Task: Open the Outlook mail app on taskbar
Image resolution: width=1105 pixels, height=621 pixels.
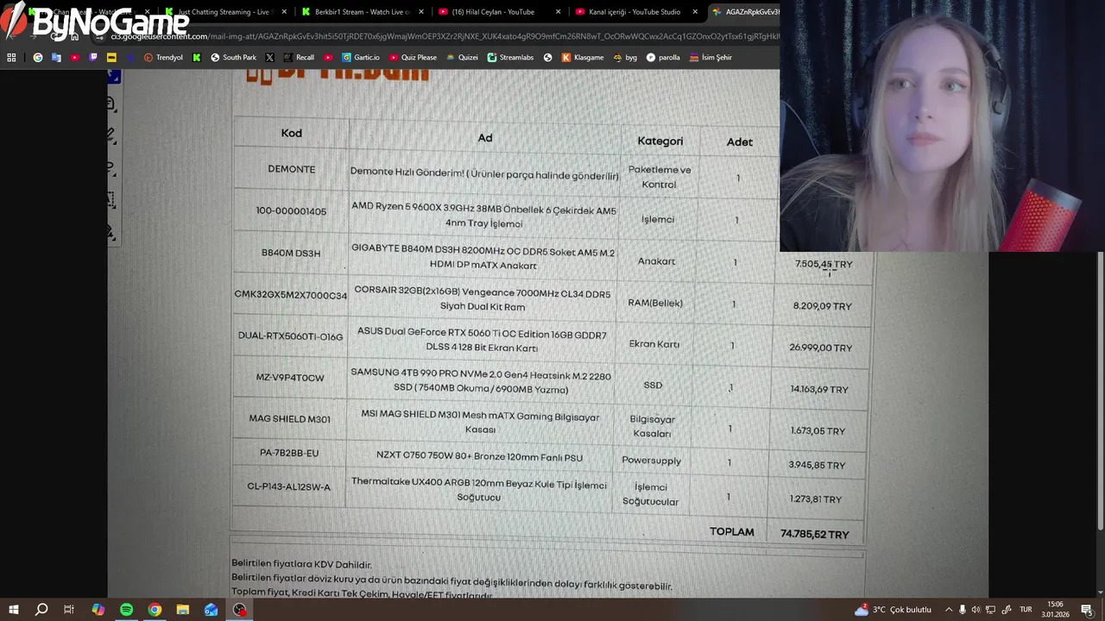Action: tap(212, 610)
